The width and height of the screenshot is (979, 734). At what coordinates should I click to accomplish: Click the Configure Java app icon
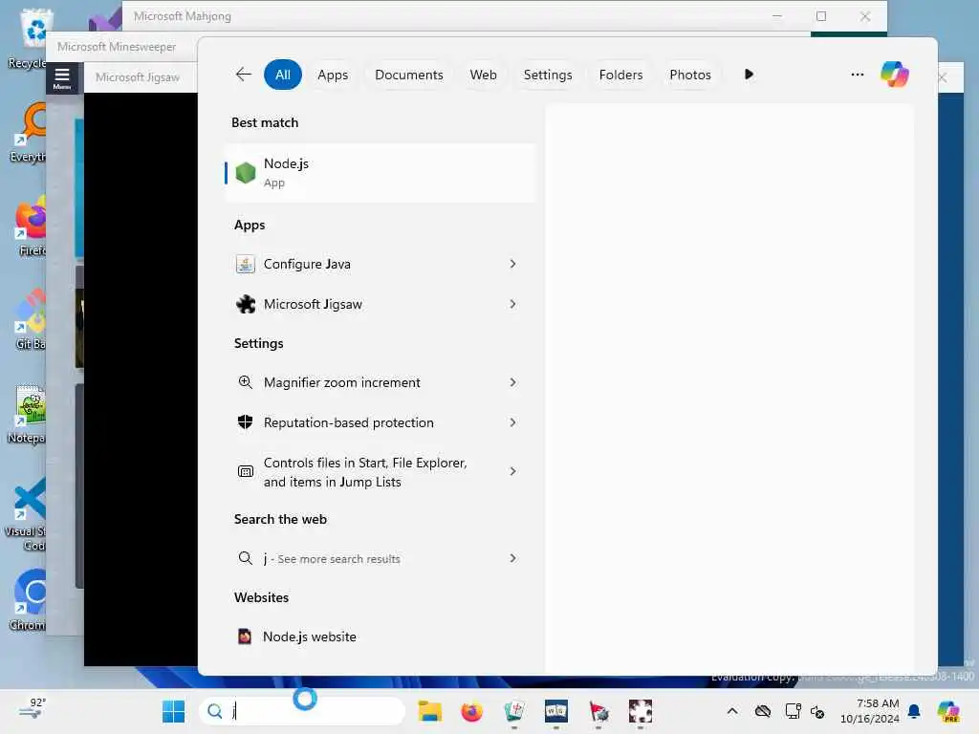246,264
